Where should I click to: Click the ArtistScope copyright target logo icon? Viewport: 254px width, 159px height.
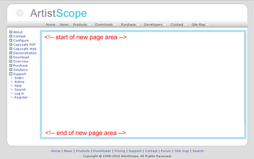[x=20, y=13]
